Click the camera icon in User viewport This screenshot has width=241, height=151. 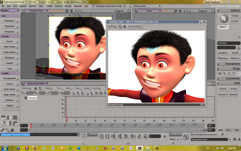click(176, 11)
